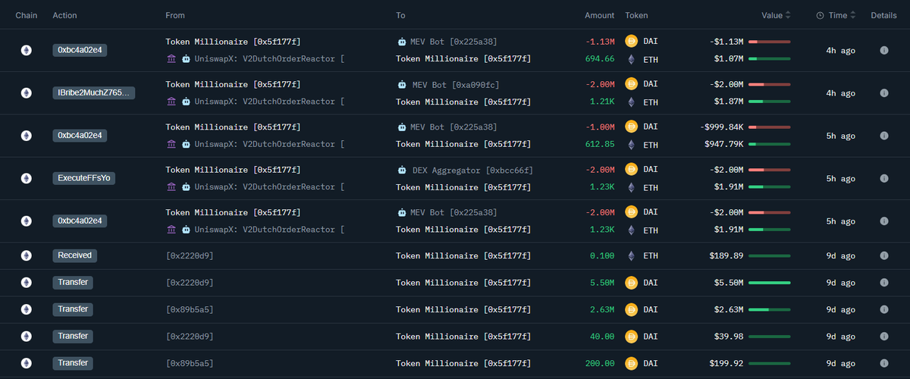Click the -$999.84K value

pos(720,127)
